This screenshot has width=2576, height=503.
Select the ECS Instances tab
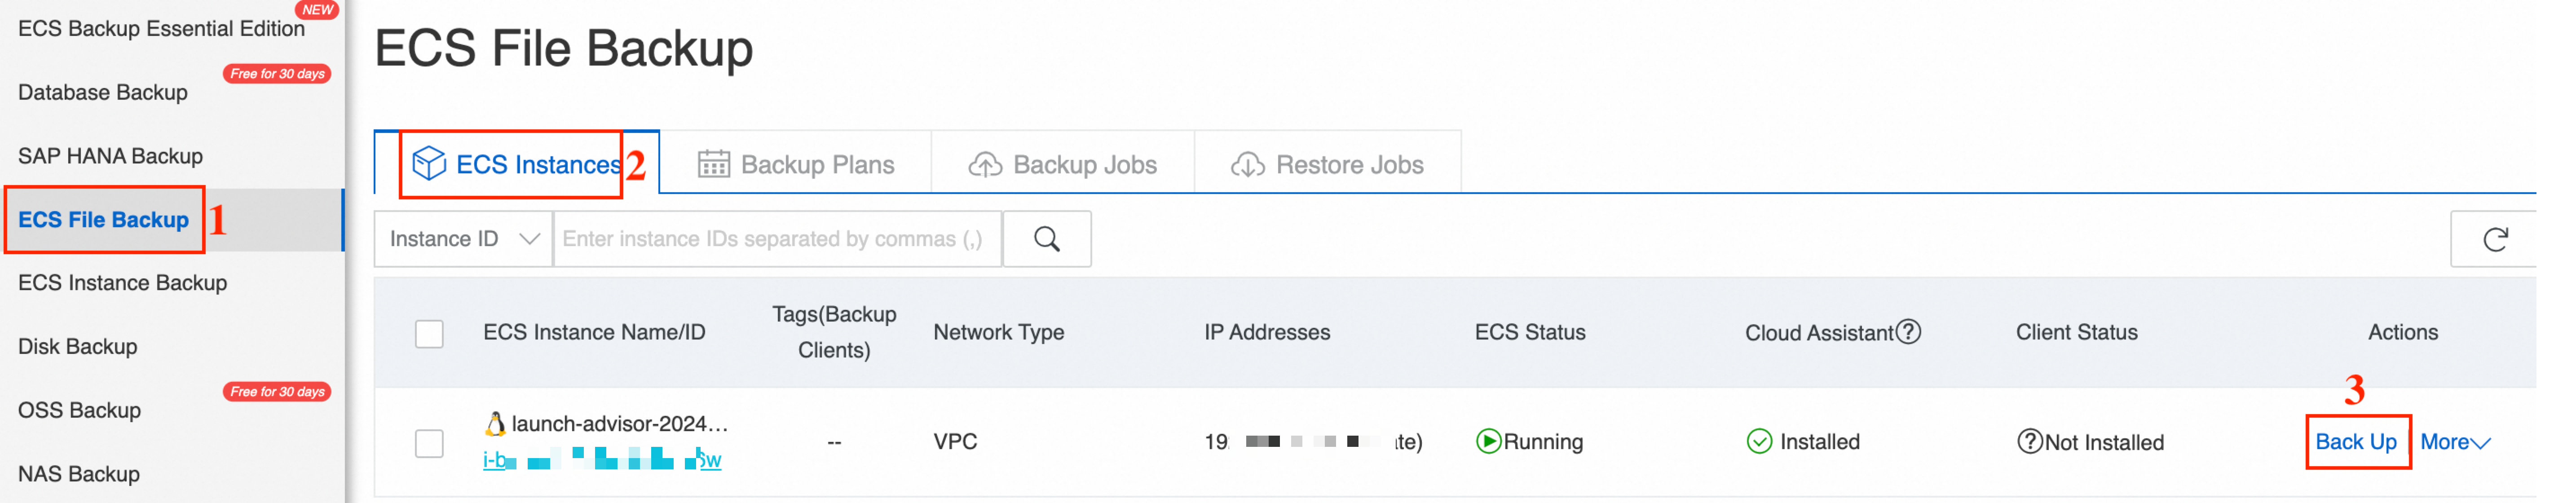pos(517,164)
